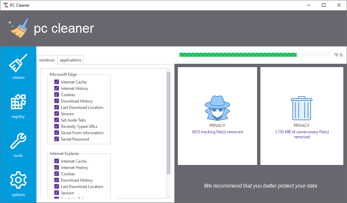Disable Saved Password cleaning for Edge

(x=56, y=139)
